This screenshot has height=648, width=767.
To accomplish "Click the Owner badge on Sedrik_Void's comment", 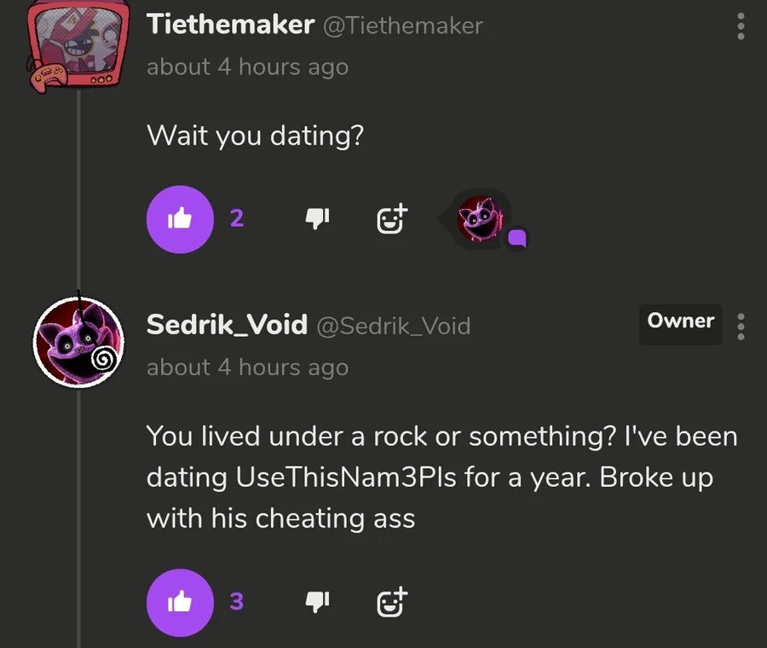I will click(x=680, y=321).
